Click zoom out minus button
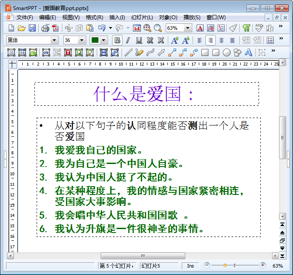 [207, 265]
